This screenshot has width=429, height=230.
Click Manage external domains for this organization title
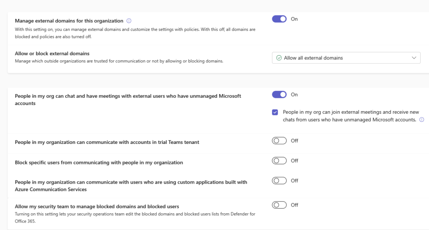[x=69, y=21]
